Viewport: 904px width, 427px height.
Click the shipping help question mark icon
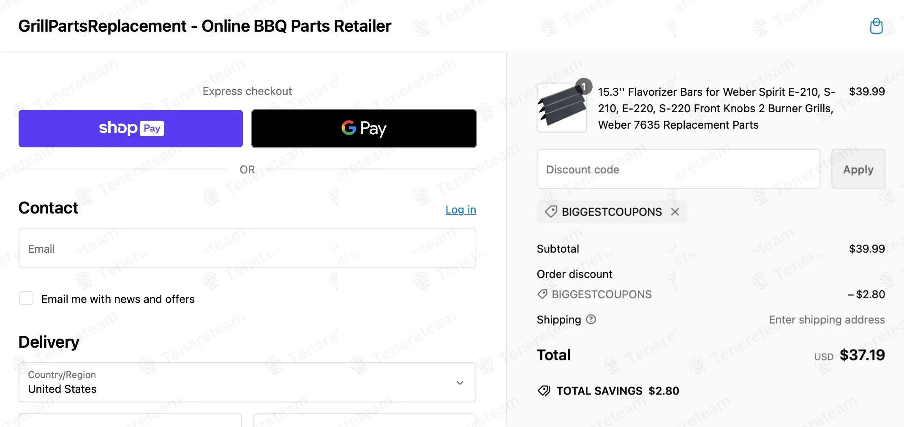click(591, 319)
